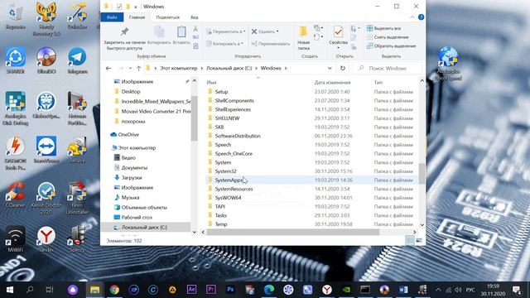Open taskbar search magnifier

(30, 290)
